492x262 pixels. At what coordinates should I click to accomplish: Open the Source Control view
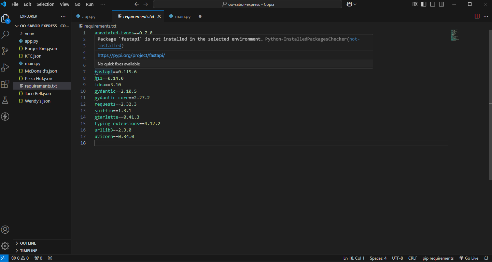[5, 51]
